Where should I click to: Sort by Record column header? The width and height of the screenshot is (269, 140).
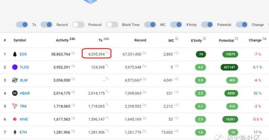140,40
